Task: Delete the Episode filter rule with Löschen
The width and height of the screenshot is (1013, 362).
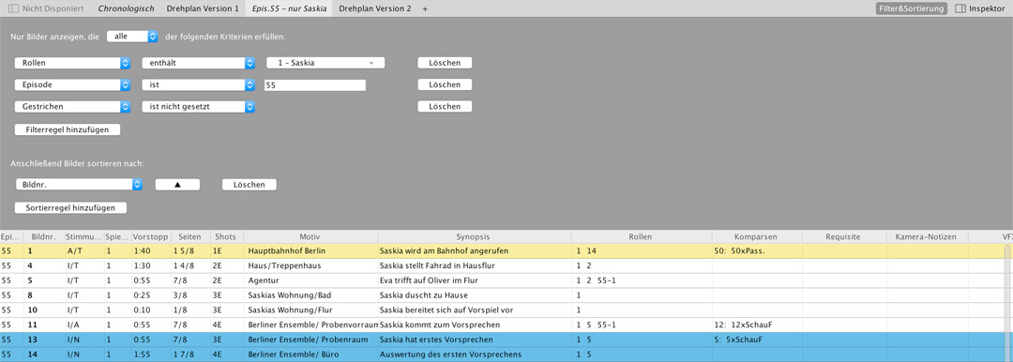Action: (x=445, y=84)
